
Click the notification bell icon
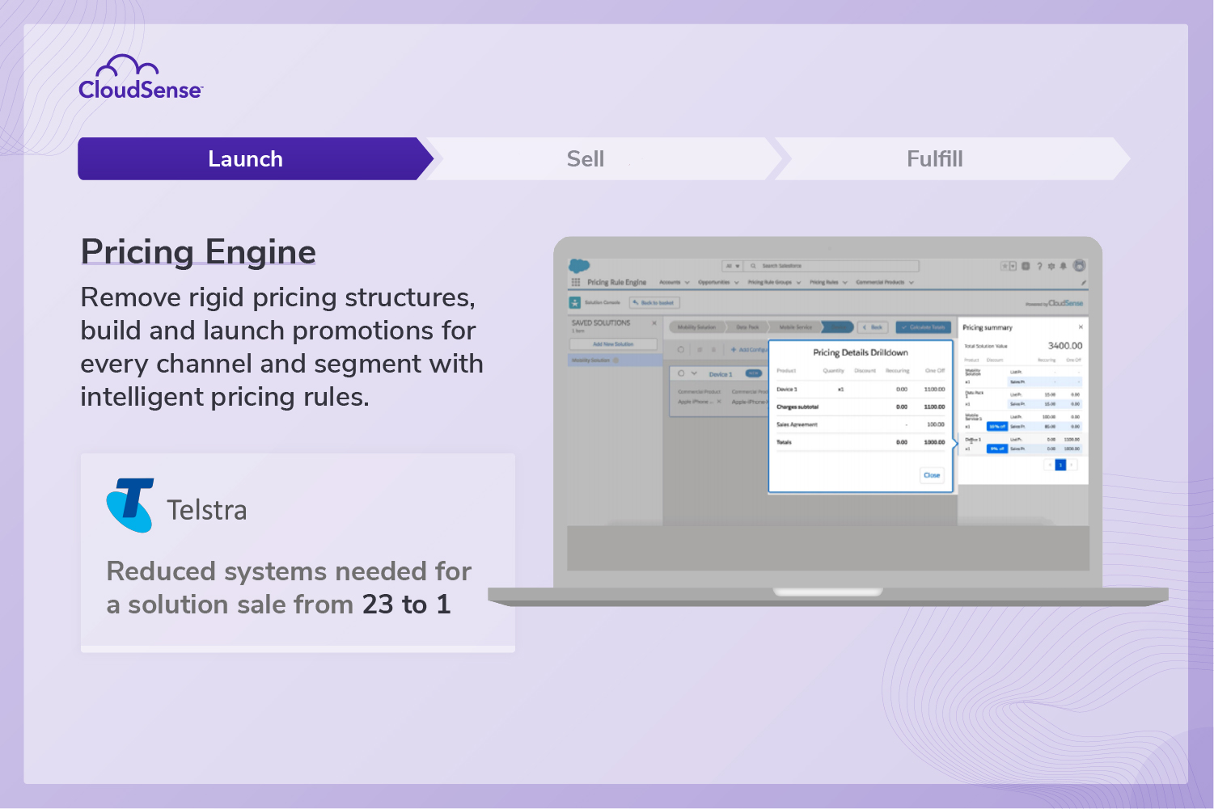point(1064,267)
